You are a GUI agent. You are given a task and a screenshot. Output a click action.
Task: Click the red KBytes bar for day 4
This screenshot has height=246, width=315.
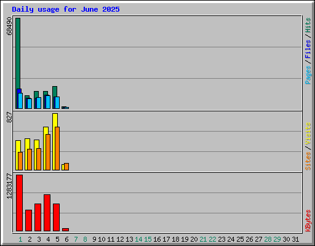coord(47,213)
